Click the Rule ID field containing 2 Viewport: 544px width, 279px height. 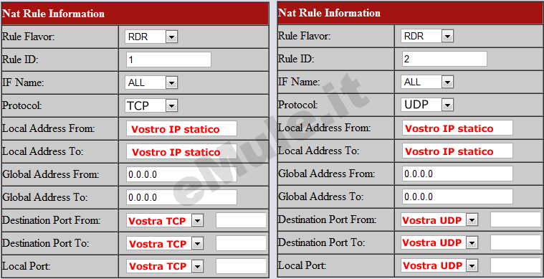[444, 59]
